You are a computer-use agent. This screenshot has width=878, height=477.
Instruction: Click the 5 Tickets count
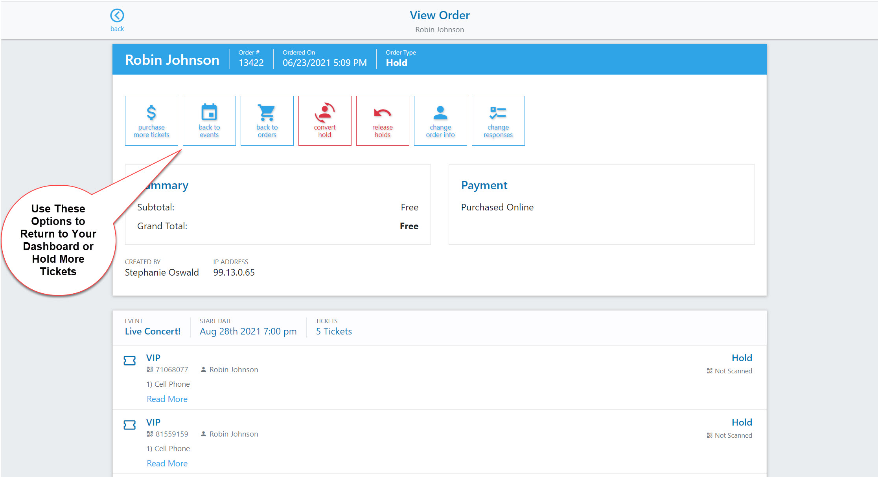tap(334, 331)
